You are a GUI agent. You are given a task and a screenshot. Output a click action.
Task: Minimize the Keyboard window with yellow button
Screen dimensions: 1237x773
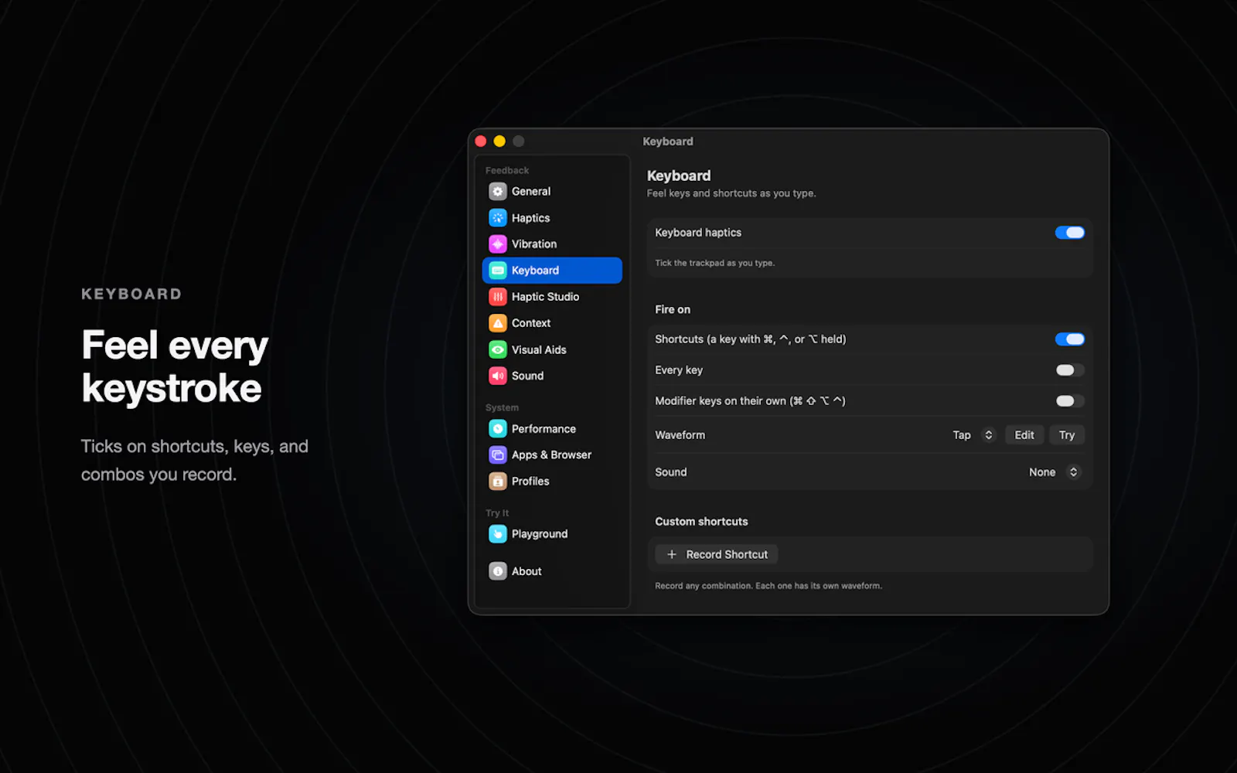tap(499, 141)
